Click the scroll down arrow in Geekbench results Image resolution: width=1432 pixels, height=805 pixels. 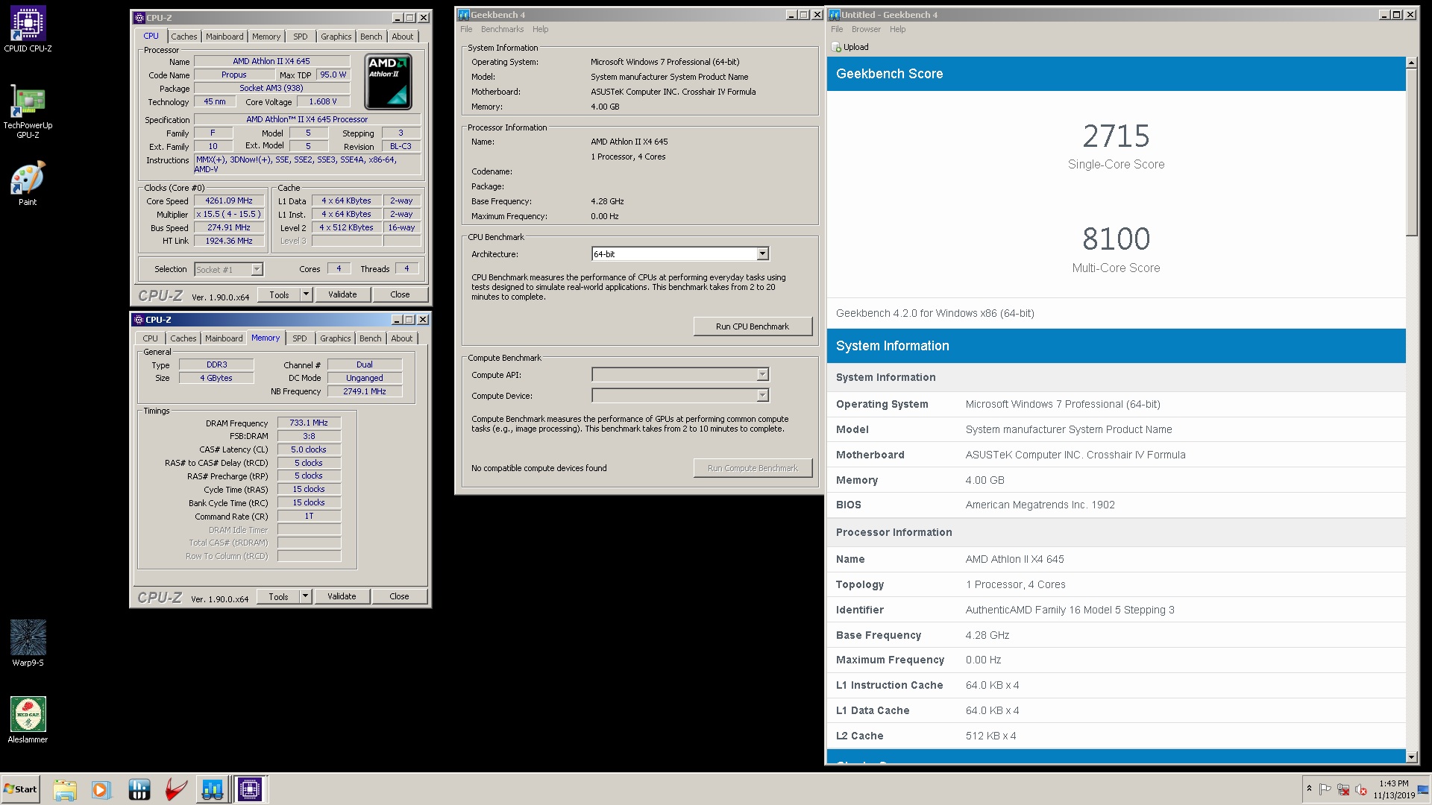point(1411,757)
